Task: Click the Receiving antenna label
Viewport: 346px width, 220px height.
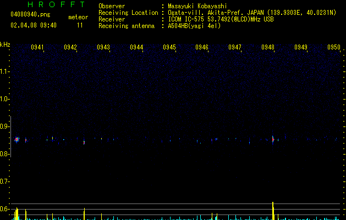Action: (127, 26)
